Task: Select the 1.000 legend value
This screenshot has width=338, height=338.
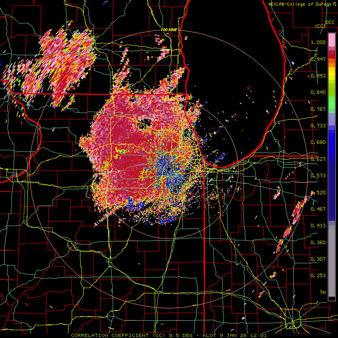Action: pos(318,42)
